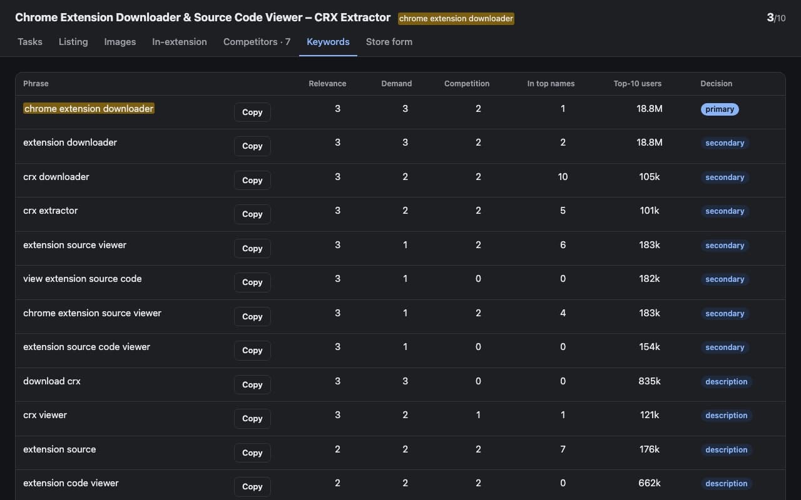Viewport: 801px width, 500px height.
Task: Click the highlighted 'chrome extension downloader' table phrase
Action: pos(89,109)
